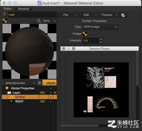This screenshot has height=131, width=142.
Task: Select the BSDF row
Action: click(x=30, y=101)
